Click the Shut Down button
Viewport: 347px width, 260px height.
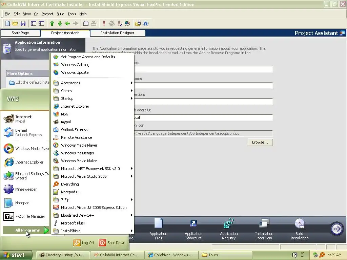(x=112, y=242)
